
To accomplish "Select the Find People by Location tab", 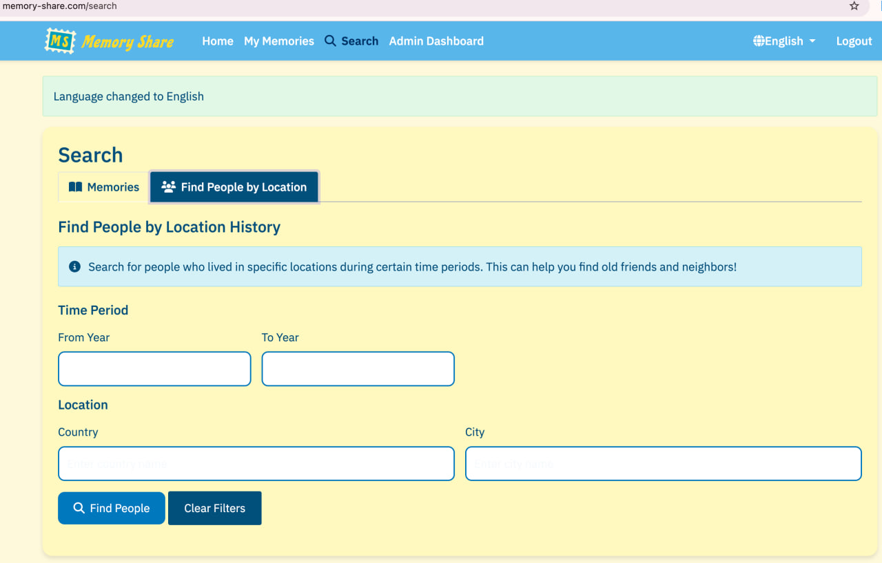I will pos(234,187).
